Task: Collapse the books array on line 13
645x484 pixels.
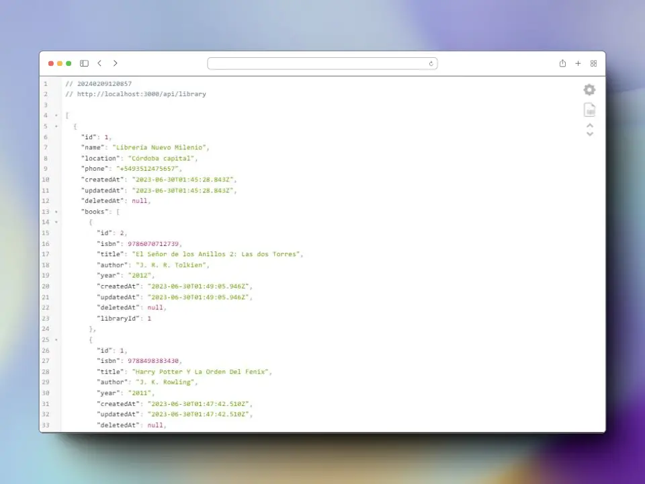Action: [56, 212]
